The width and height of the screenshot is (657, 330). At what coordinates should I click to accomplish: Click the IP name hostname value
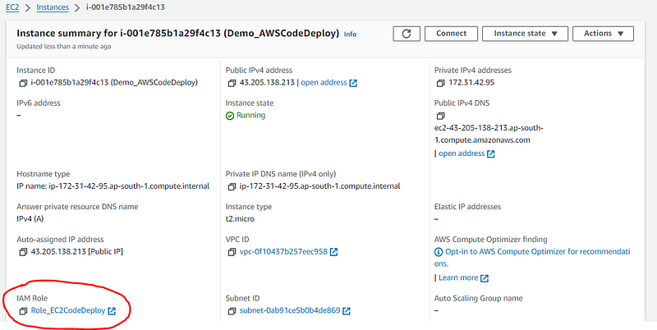pyautogui.click(x=113, y=186)
